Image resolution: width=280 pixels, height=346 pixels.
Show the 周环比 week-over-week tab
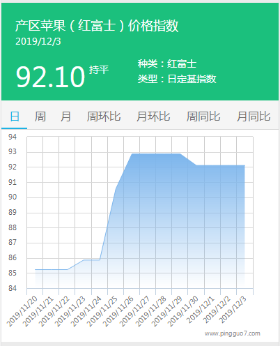(104, 116)
